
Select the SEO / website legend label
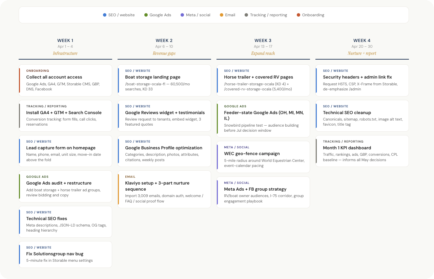[121, 15]
